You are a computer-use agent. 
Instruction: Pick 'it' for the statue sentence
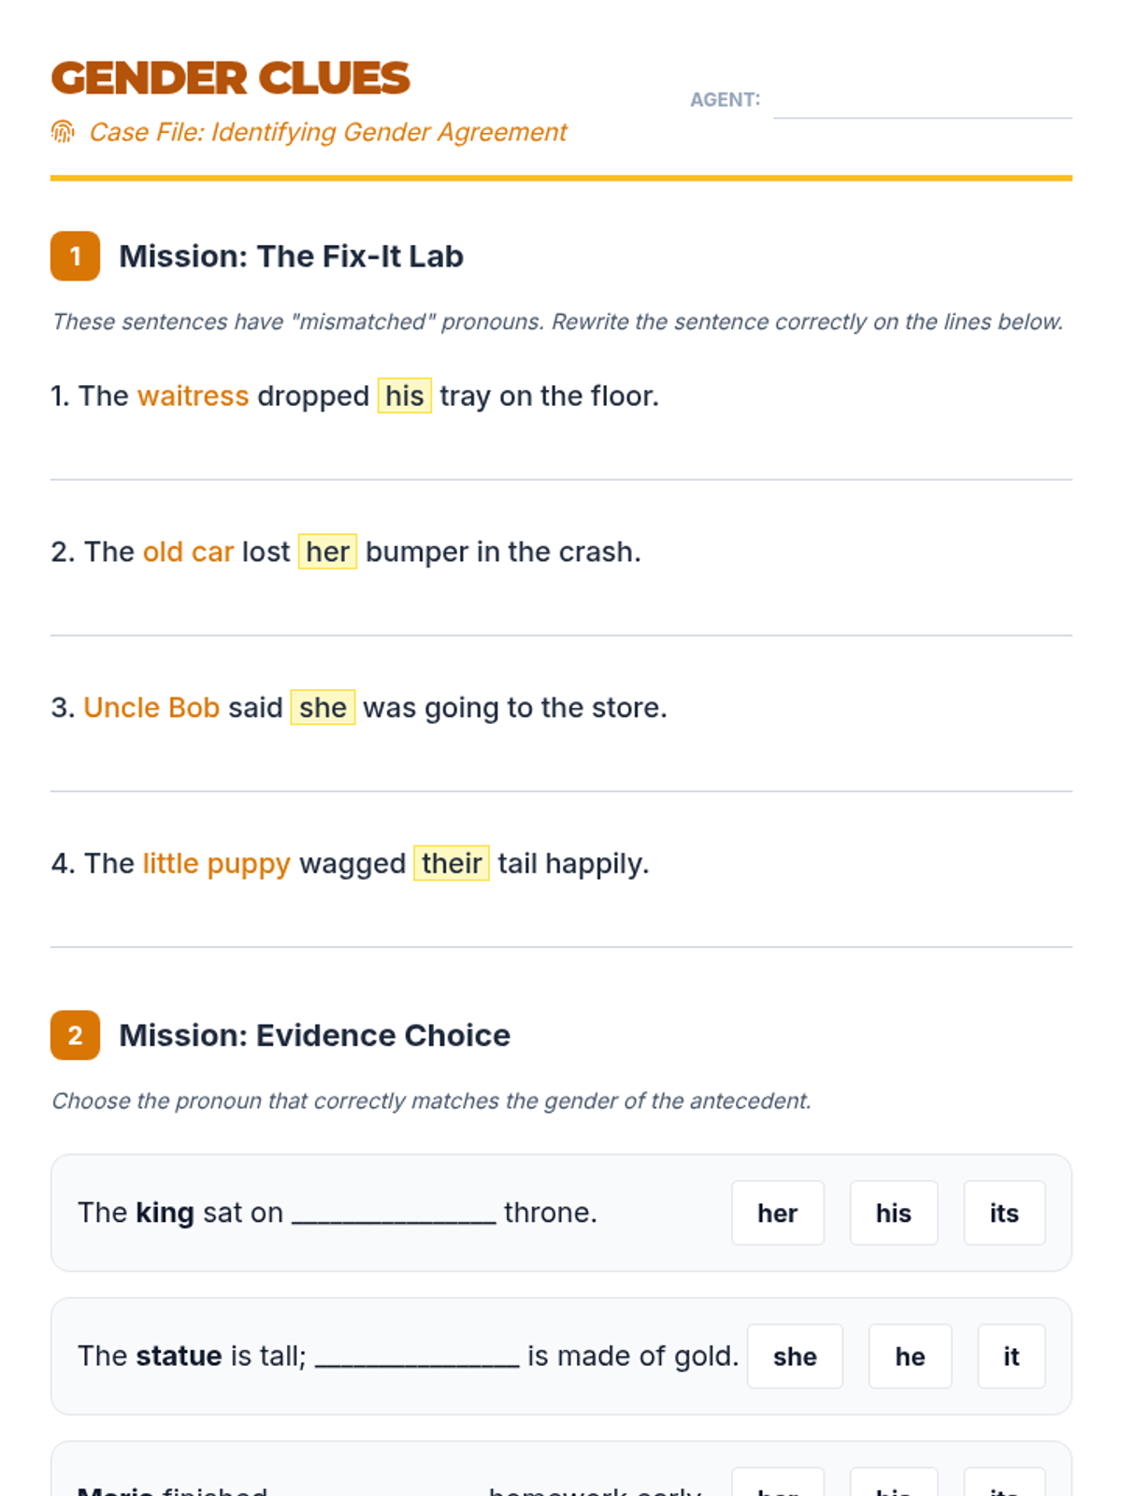tap(1011, 1356)
